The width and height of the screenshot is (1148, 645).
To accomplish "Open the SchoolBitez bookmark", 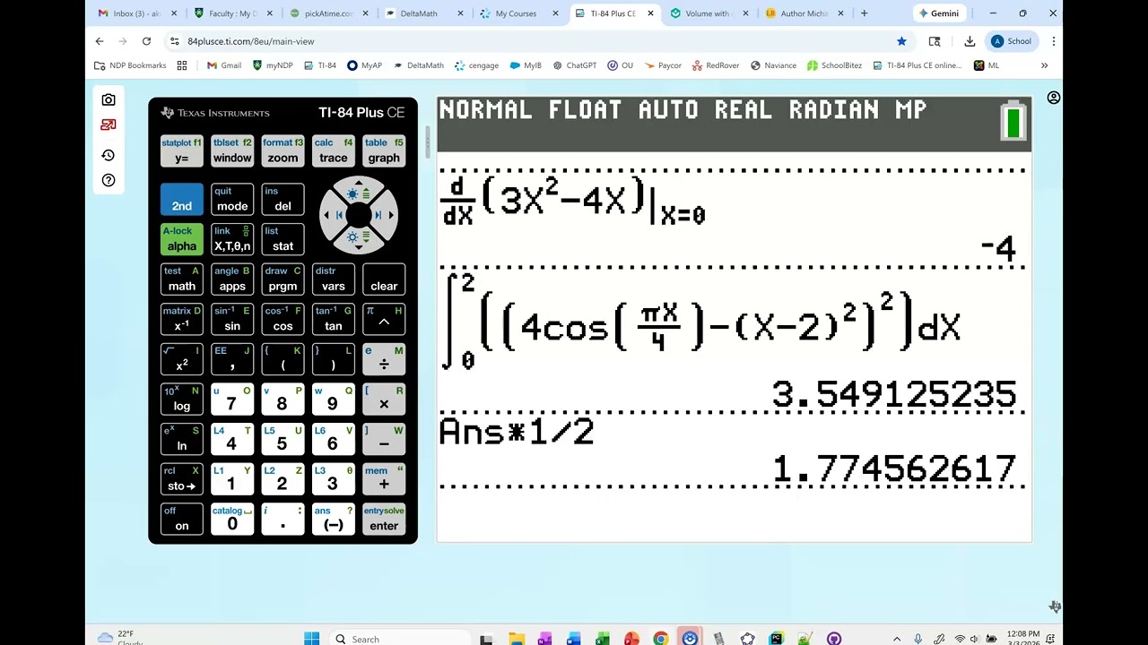I will 834,65.
